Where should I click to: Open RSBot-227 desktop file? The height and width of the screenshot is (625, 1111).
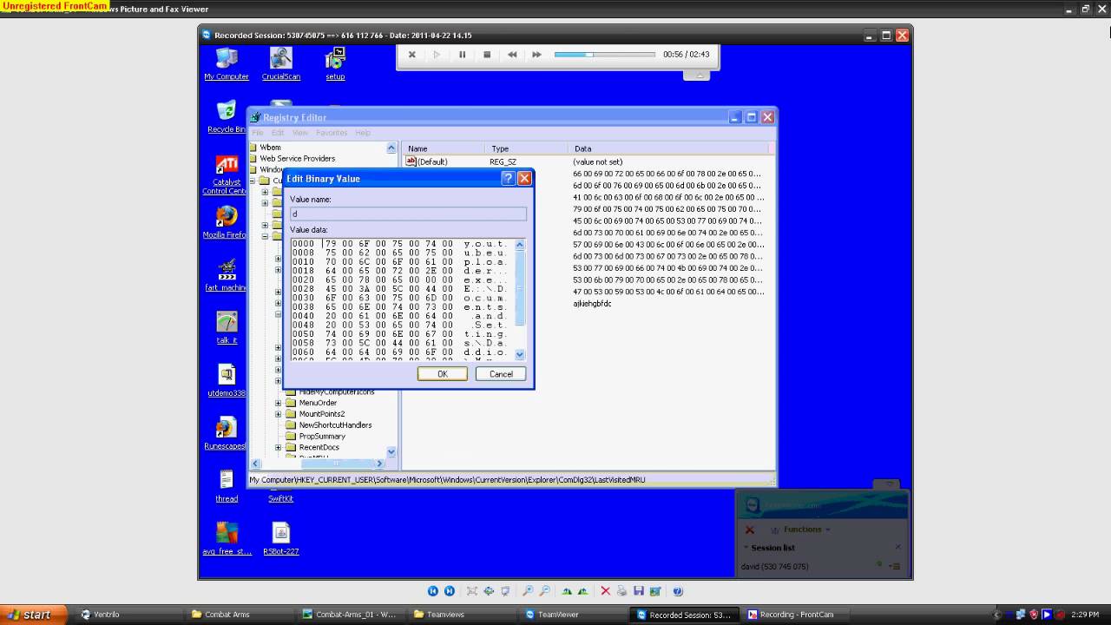tap(281, 539)
